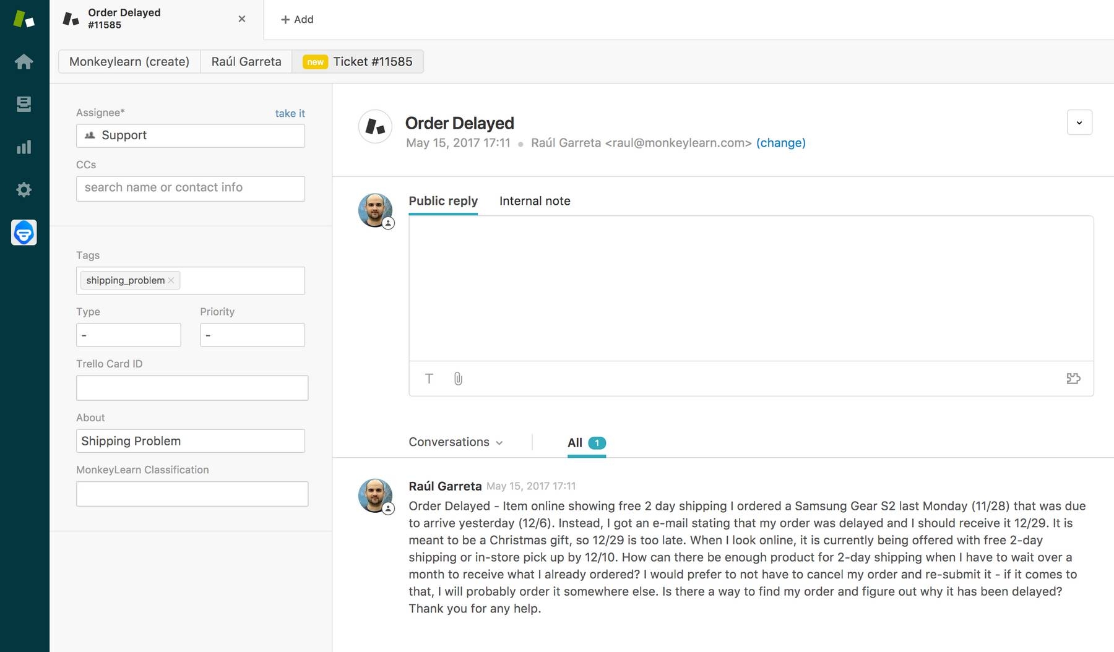Open the About Shipping Problem dropdown

(191, 441)
